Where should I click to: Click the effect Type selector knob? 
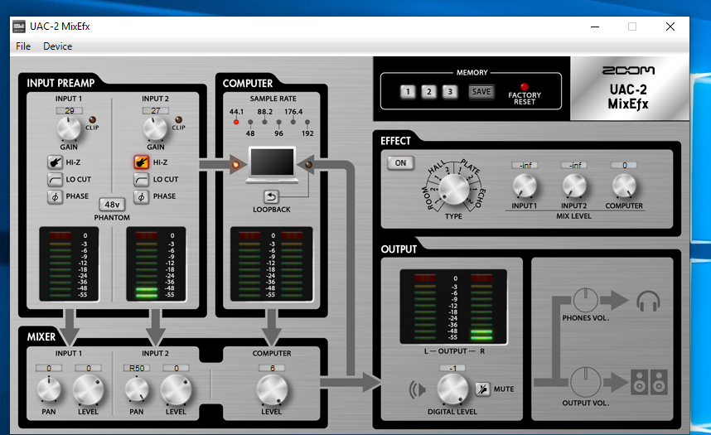click(454, 189)
